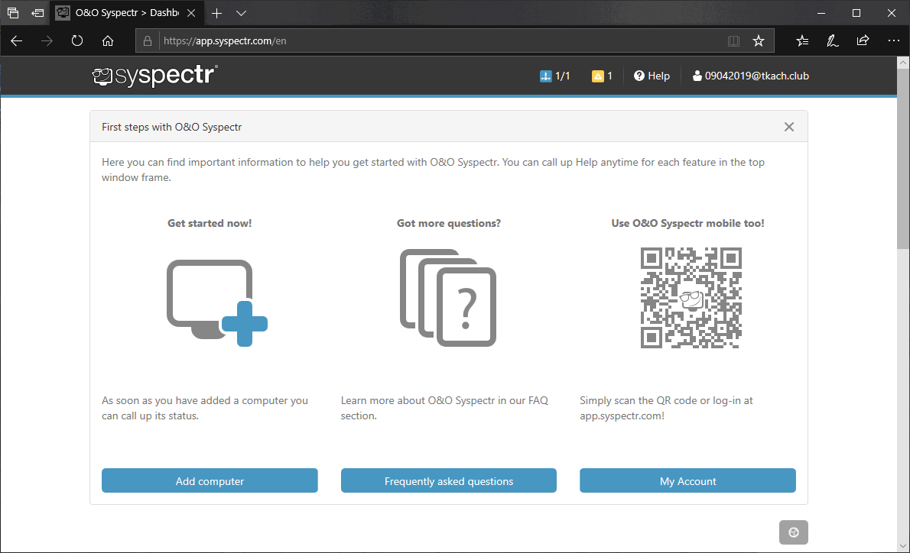Click the 'Get started now!' heading
Screen dimensions: 910x553
pyautogui.click(x=210, y=223)
